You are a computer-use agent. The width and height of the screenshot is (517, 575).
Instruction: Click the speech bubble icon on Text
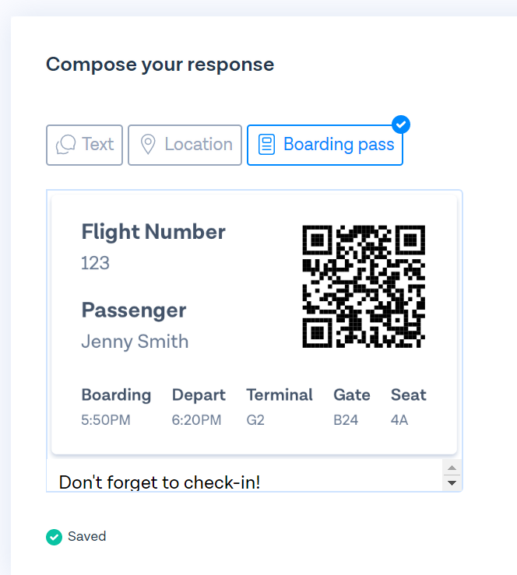(x=65, y=145)
